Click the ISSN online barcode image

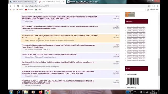133,81
